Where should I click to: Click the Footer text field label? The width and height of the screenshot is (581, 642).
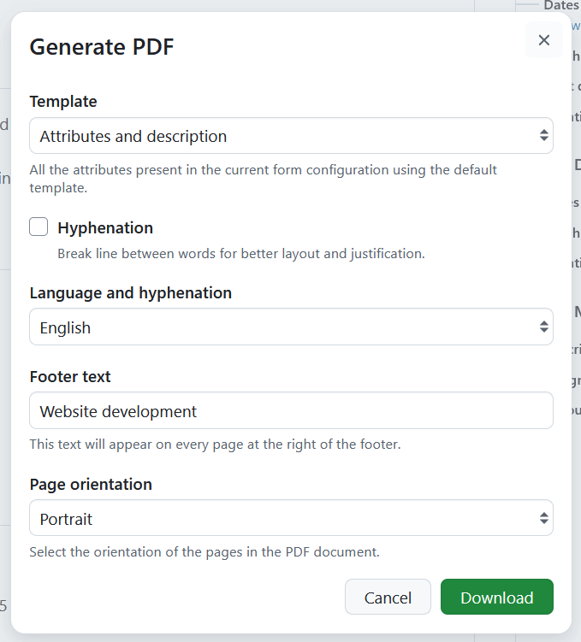pos(70,377)
